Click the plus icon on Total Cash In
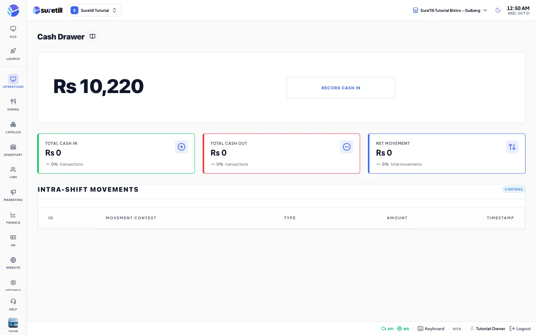 click(x=181, y=147)
